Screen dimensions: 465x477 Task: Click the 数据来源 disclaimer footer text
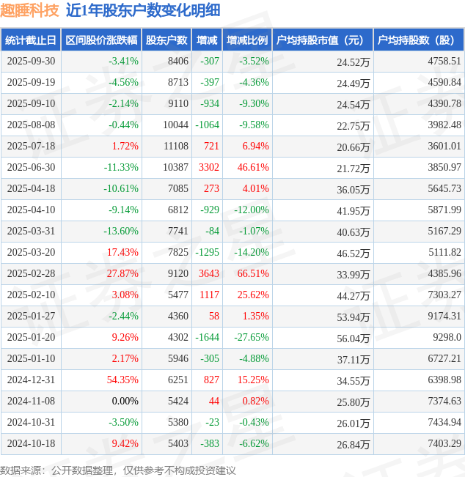coord(118,470)
